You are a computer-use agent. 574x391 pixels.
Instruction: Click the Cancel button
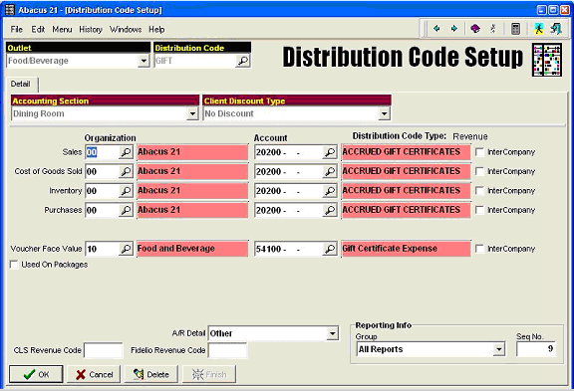(94, 374)
